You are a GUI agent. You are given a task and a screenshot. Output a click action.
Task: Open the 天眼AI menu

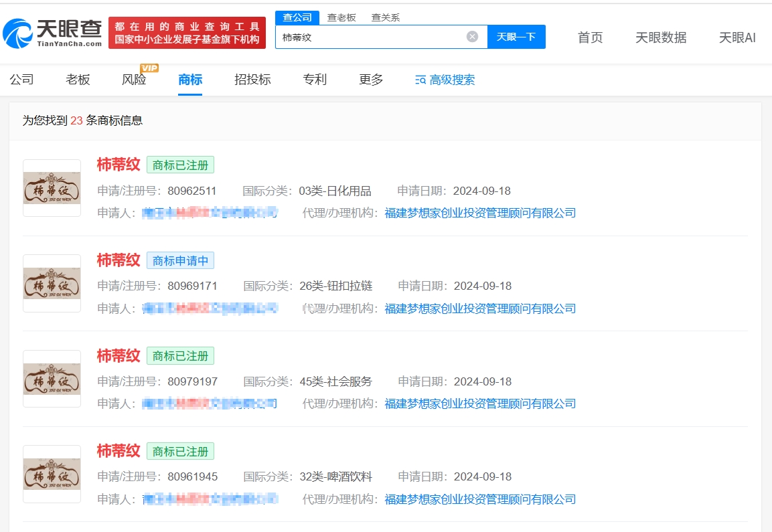point(737,37)
